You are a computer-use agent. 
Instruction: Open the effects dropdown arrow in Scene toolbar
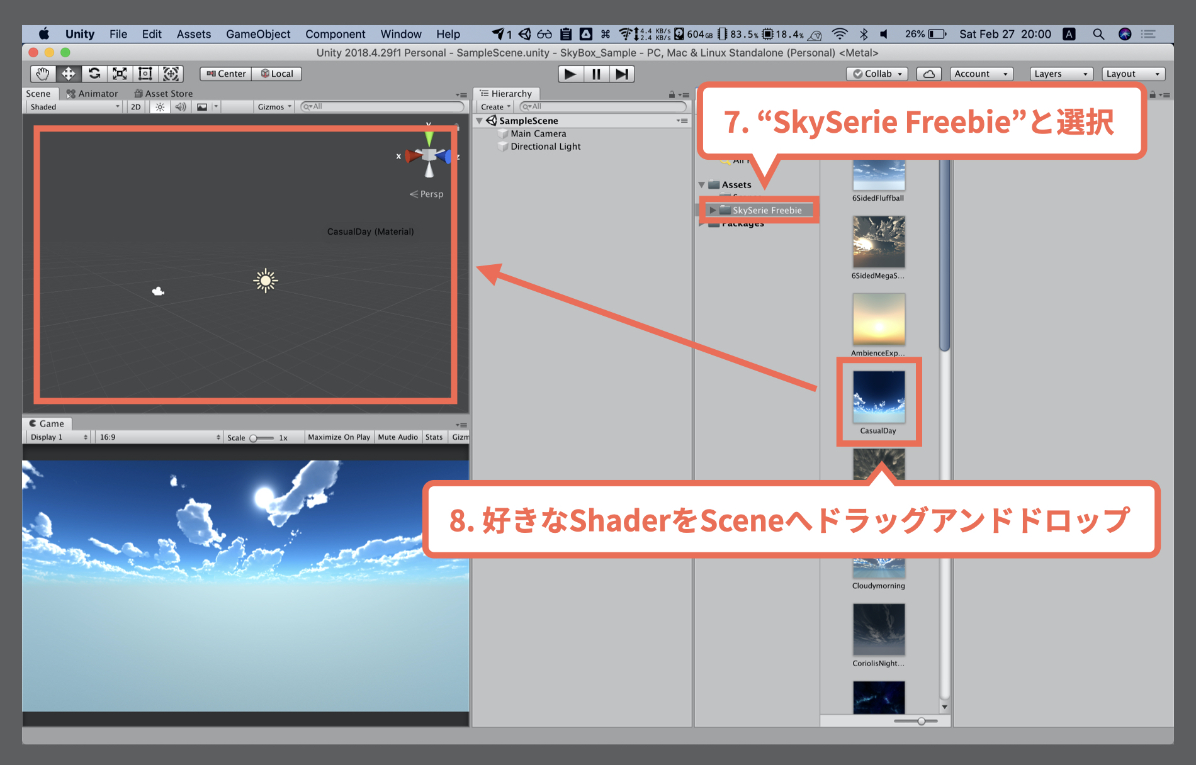pos(216,107)
